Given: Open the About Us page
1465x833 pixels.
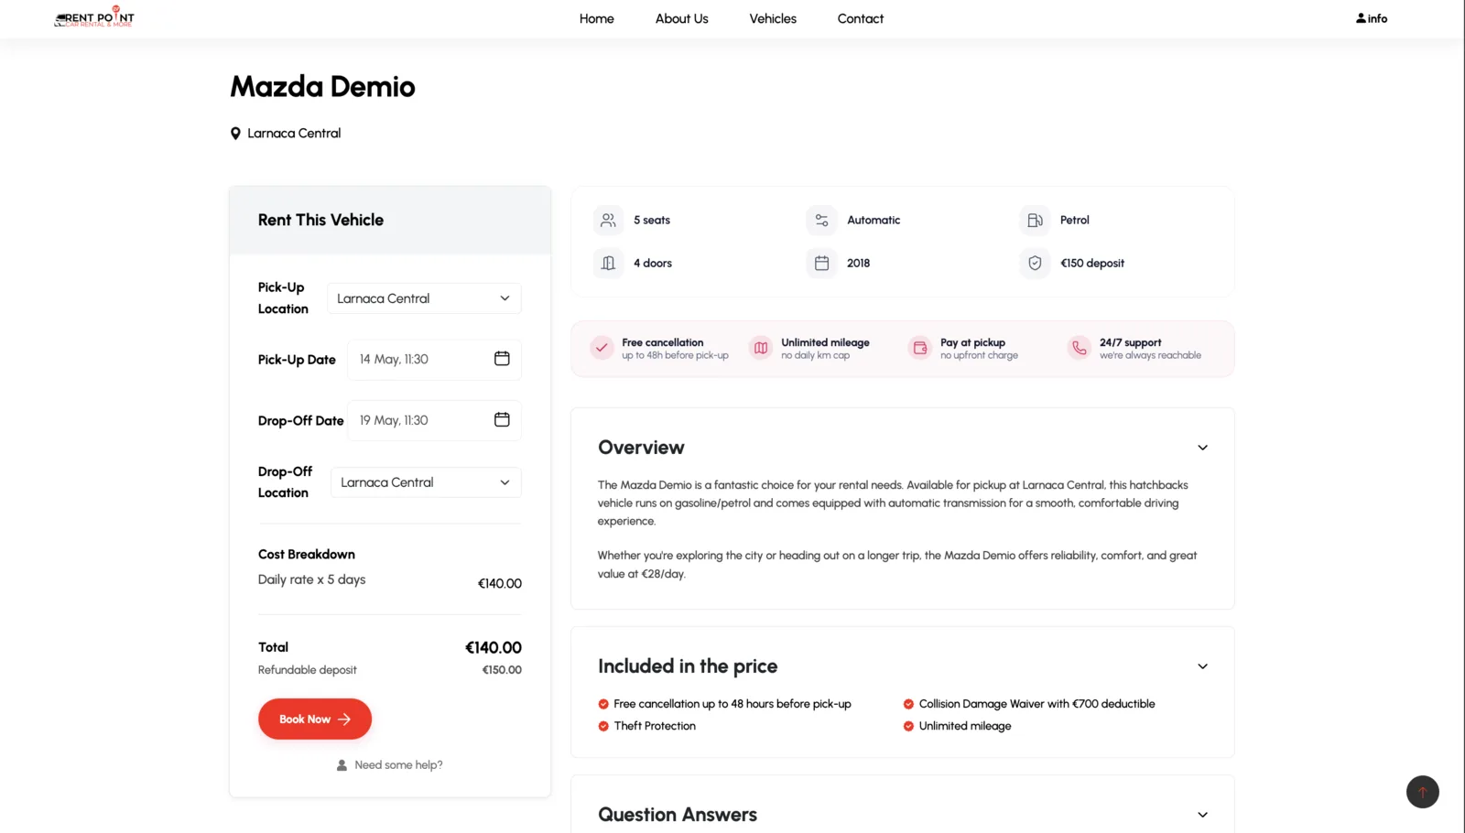Looking at the screenshot, I should 682,18.
